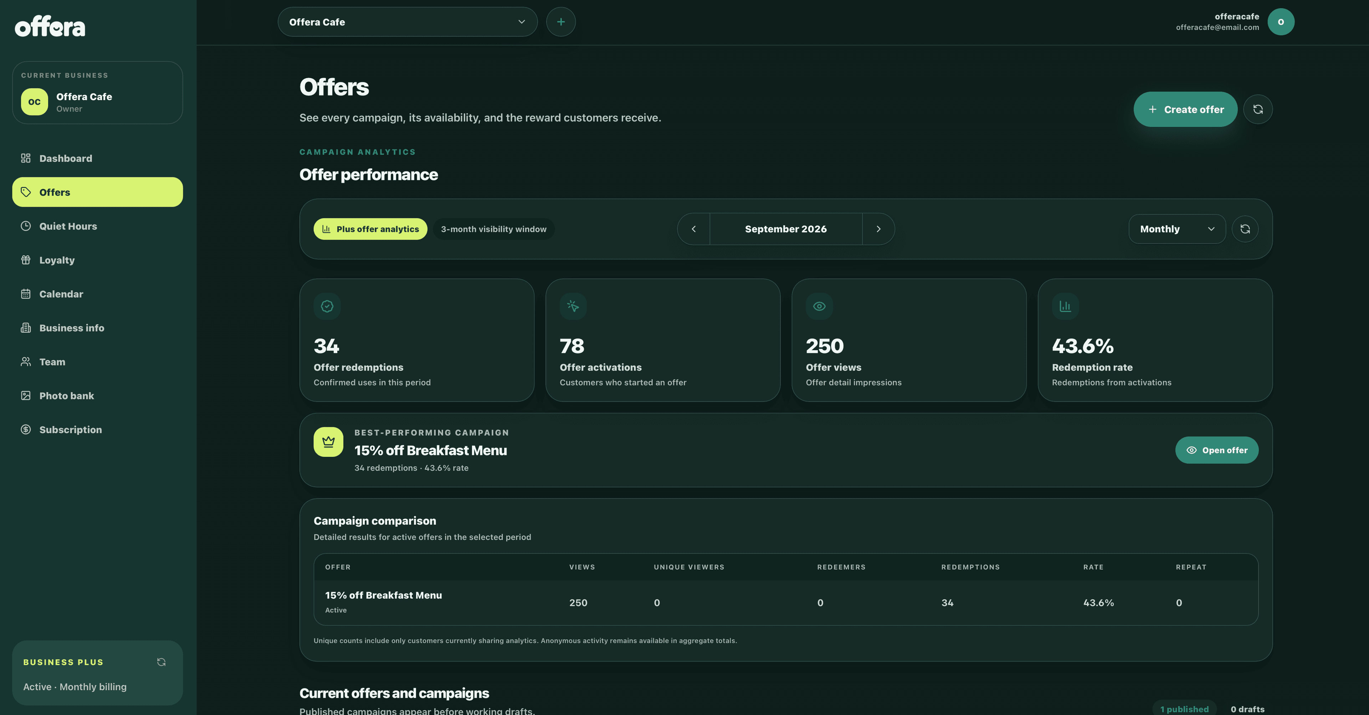Open the Loyalty section
1369x715 pixels.
pyautogui.click(x=97, y=260)
